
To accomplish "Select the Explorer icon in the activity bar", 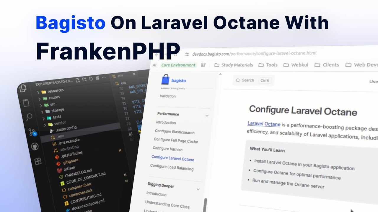I will click(23, 88).
